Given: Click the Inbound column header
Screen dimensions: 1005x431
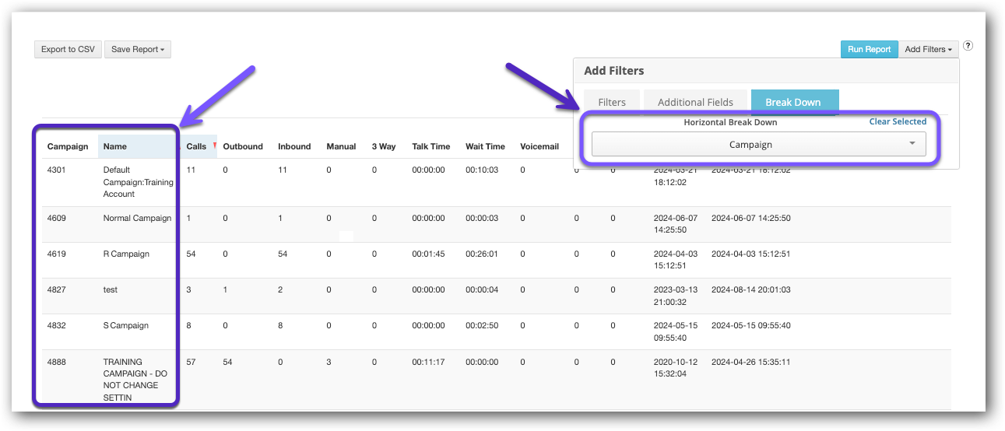Looking at the screenshot, I should pos(294,146).
